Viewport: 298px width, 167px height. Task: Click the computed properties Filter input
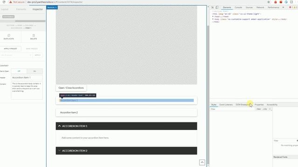(284, 141)
